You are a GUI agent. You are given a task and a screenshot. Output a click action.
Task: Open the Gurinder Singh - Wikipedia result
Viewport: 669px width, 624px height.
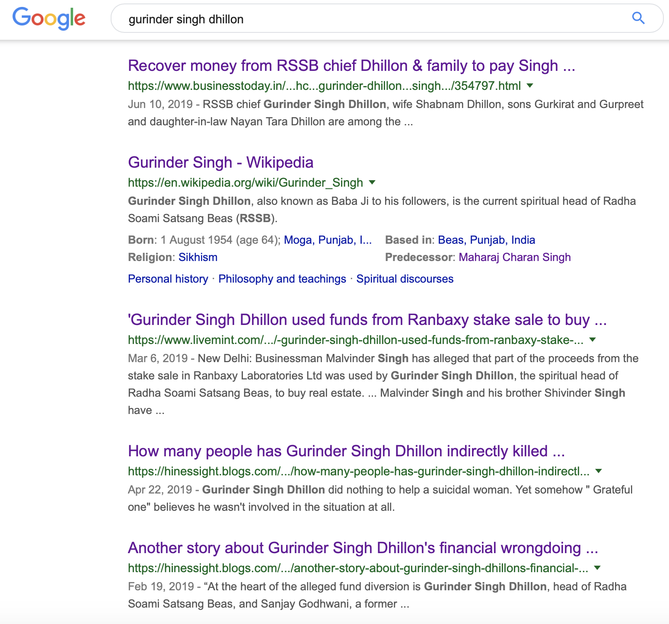click(x=220, y=162)
